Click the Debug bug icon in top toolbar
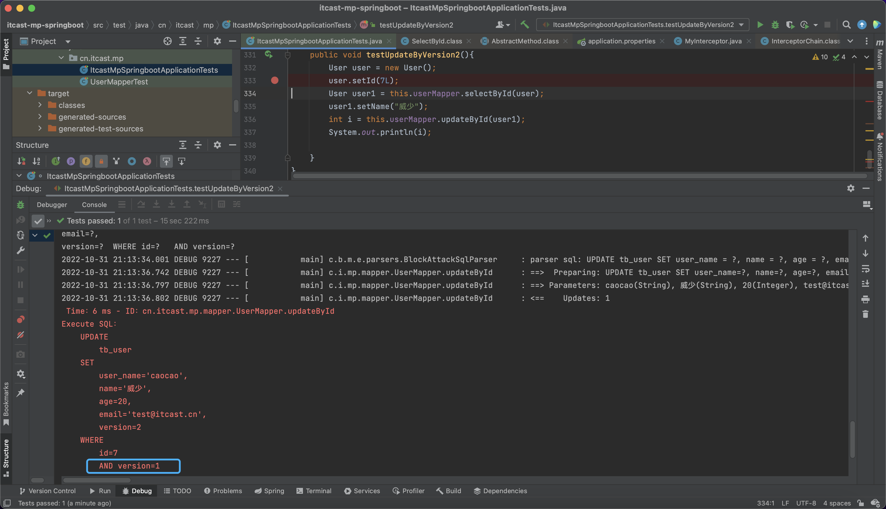The width and height of the screenshot is (886, 509). click(775, 25)
